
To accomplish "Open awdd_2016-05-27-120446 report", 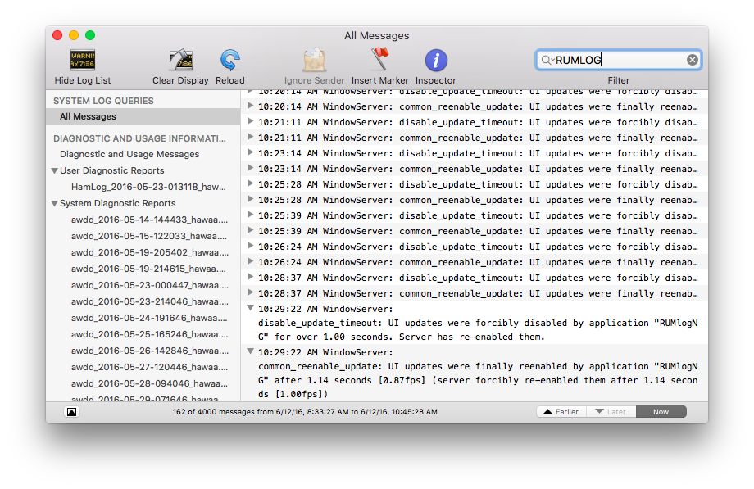I will pyautogui.click(x=149, y=367).
